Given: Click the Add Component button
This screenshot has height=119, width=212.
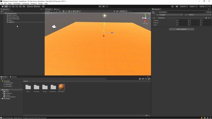Looking at the screenshot, I should 182,29.
